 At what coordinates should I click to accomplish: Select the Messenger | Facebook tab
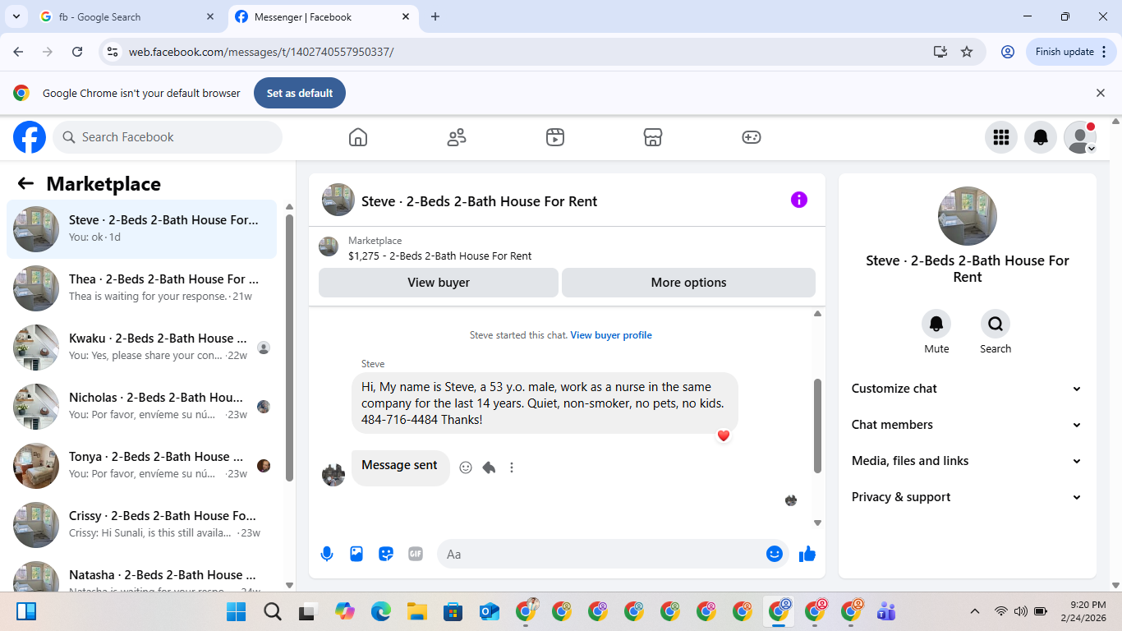323,16
